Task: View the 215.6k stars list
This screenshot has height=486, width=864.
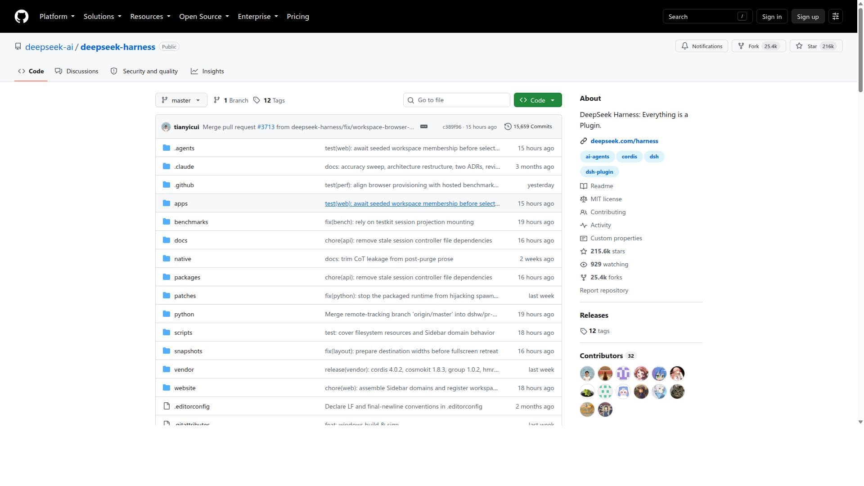Action: (603, 251)
